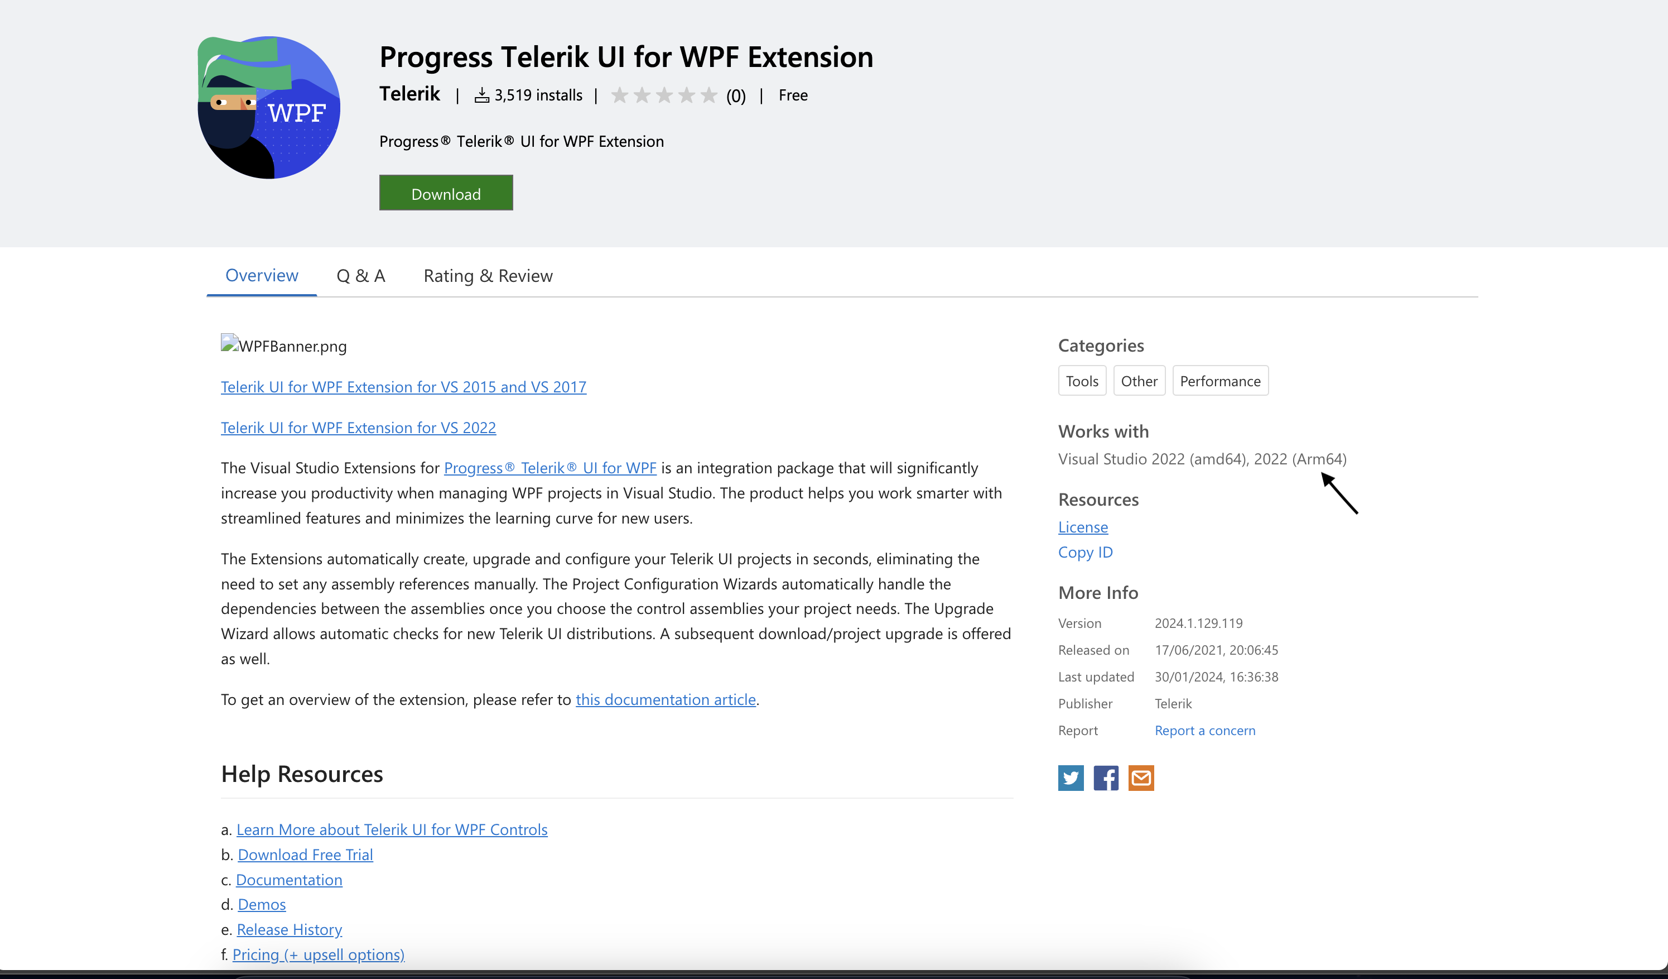Click the Copy ID link
Screen dimensions: 1668x979
1085,552
